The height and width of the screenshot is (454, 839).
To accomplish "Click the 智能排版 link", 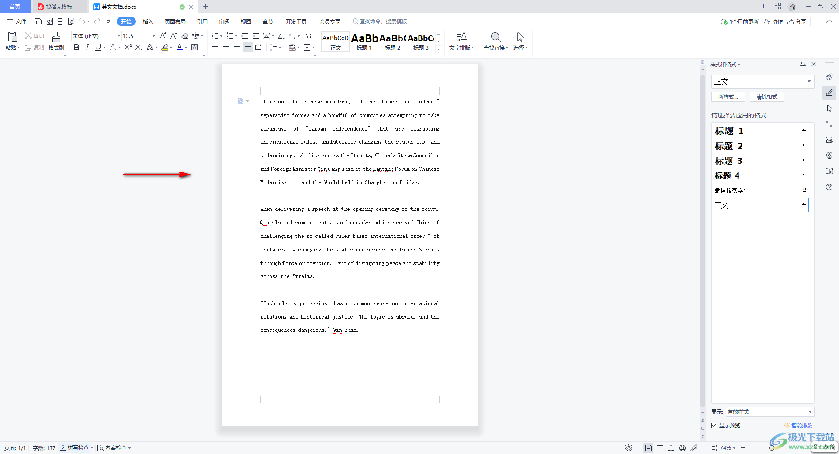I will click(798, 425).
